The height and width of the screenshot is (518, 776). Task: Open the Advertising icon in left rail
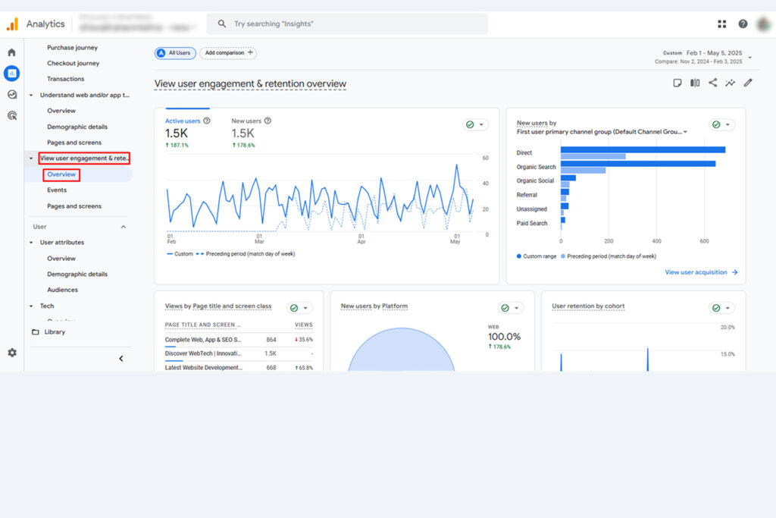[12, 115]
